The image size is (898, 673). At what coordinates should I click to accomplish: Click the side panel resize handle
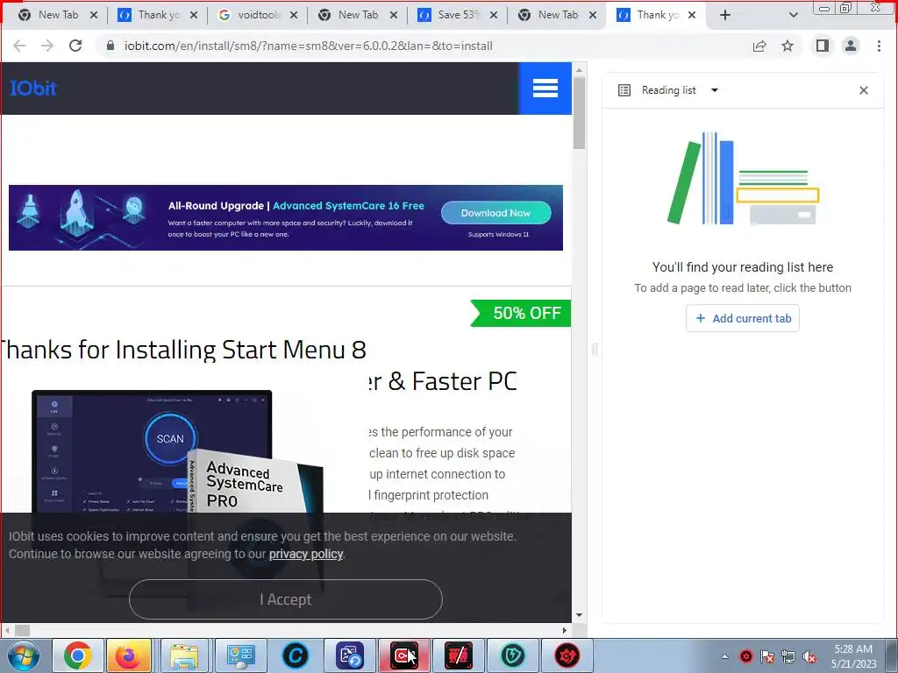[595, 349]
